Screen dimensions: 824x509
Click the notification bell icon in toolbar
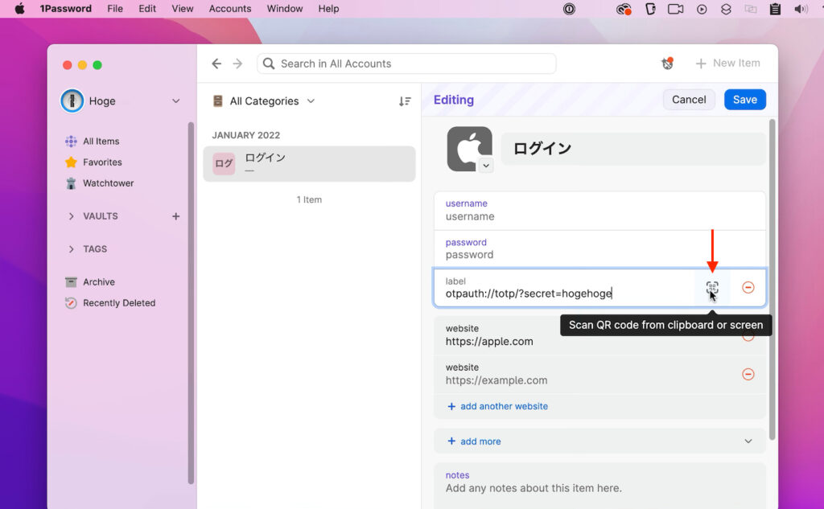click(667, 64)
